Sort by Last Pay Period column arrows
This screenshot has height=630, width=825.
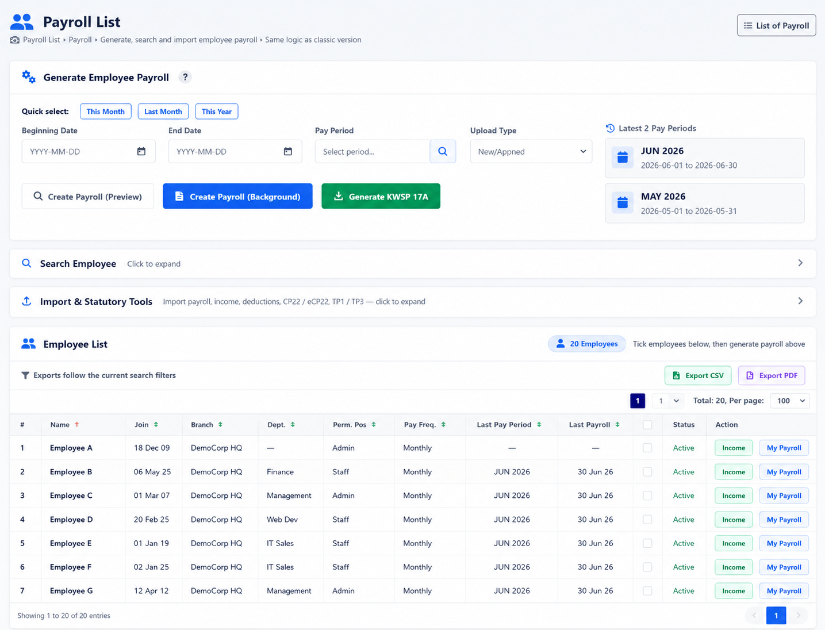[x=539, y=425]
